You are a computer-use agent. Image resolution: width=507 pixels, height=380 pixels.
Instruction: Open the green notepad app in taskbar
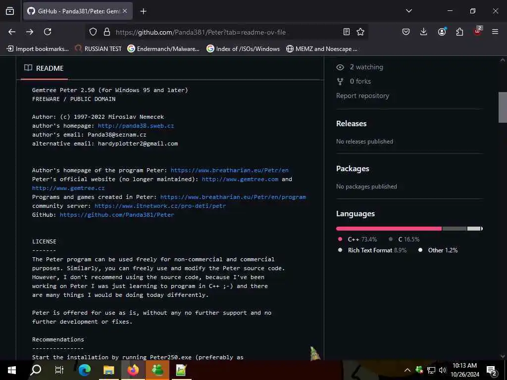point(181,370)
